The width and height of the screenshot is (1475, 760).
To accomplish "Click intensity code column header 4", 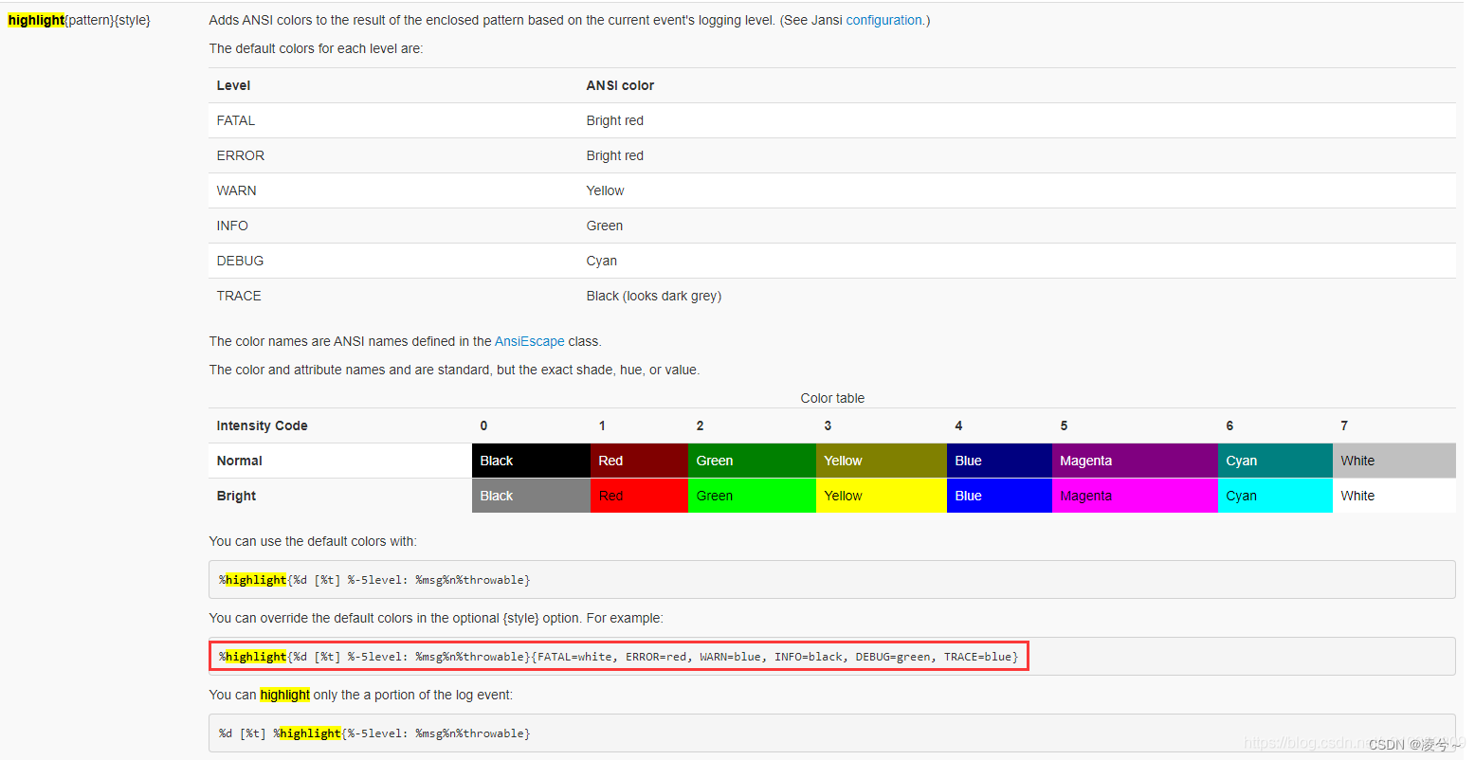I will tap(958, 425).
